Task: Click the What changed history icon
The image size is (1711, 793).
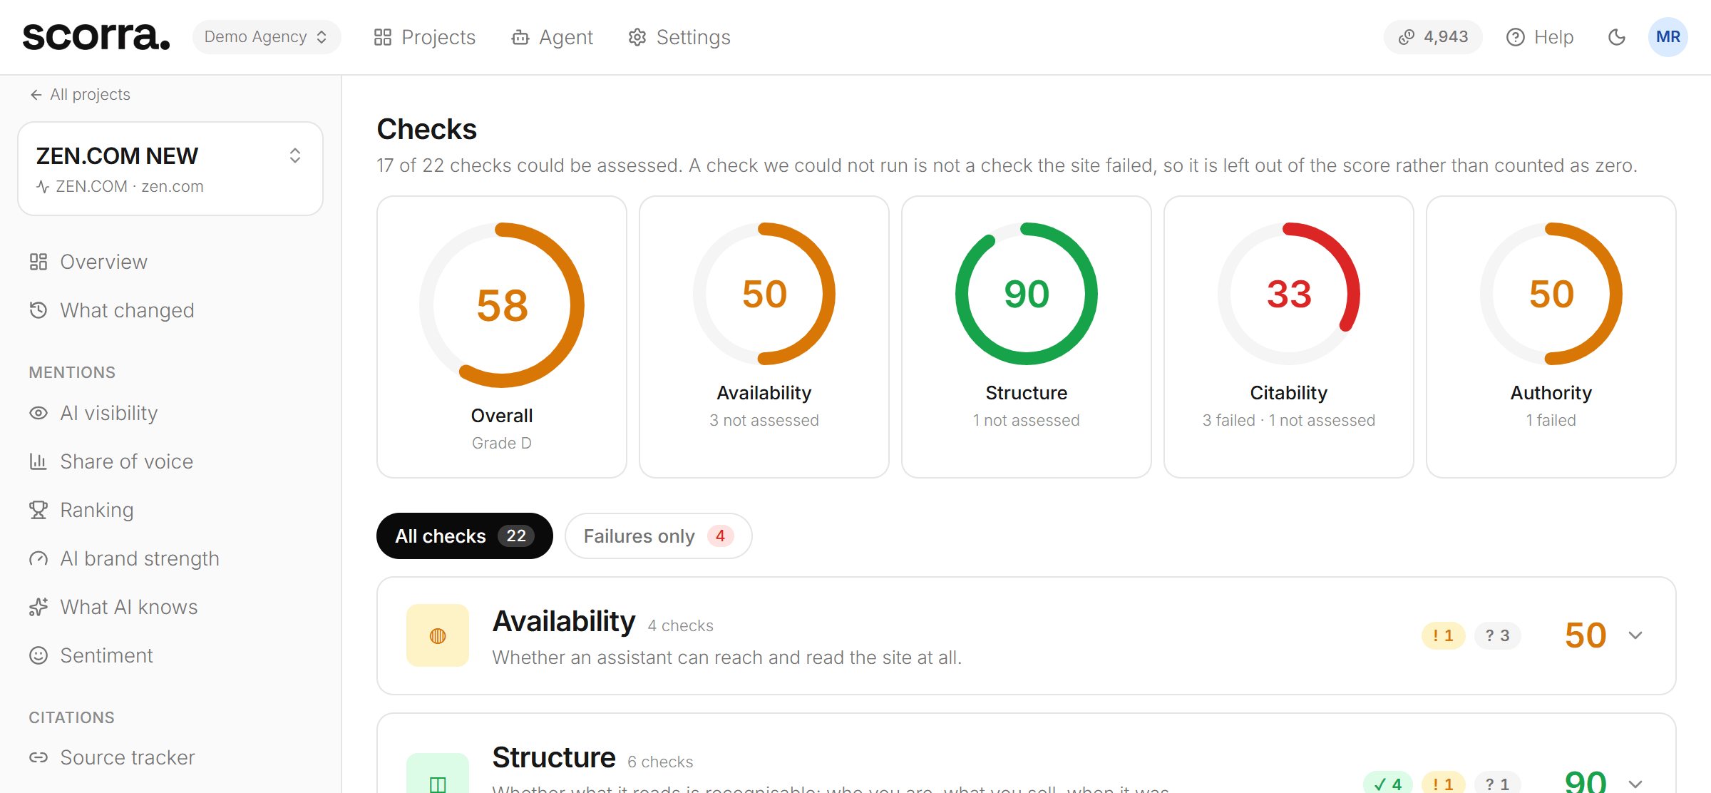Action: tap(38, 310)
